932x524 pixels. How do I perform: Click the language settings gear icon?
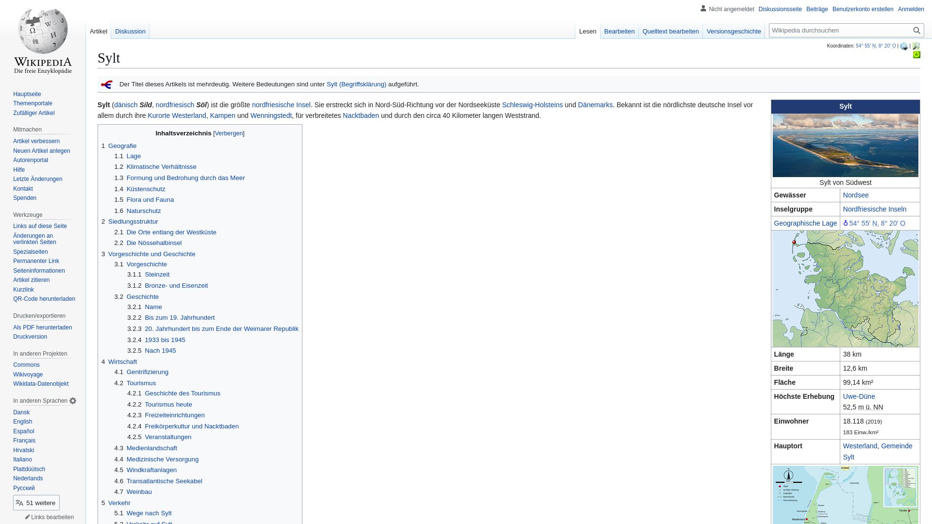[73, 400]
